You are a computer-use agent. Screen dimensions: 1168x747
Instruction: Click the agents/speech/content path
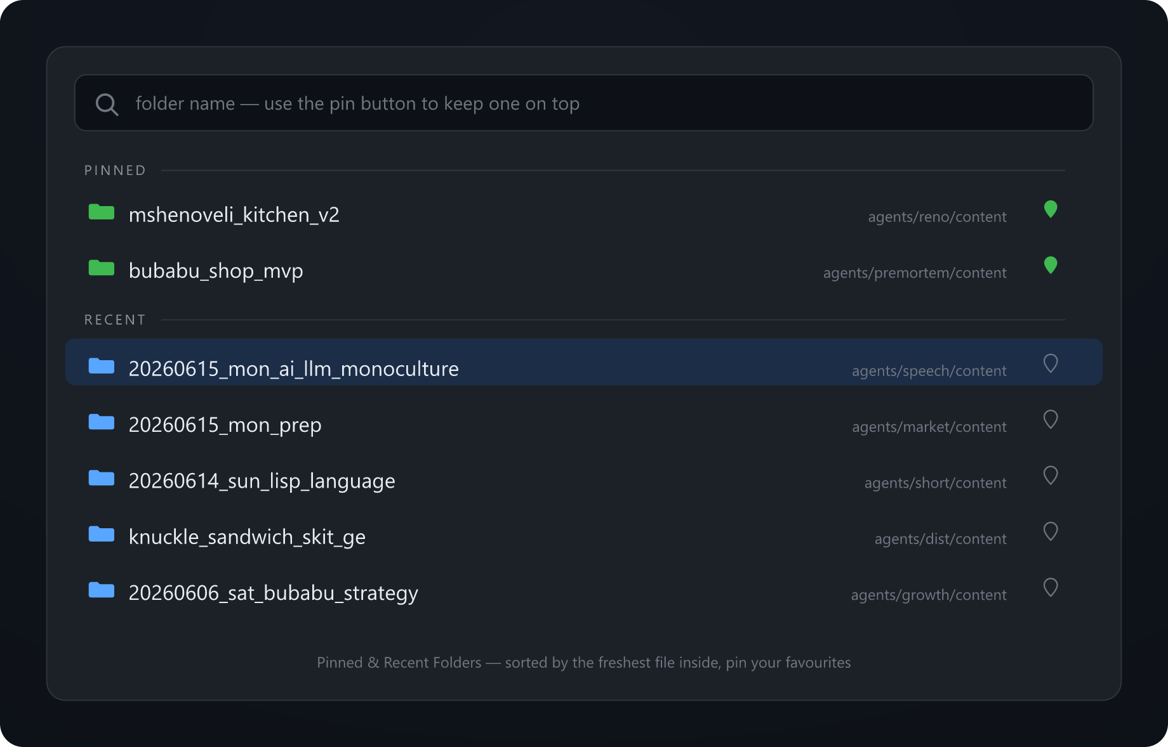(929, 371)
